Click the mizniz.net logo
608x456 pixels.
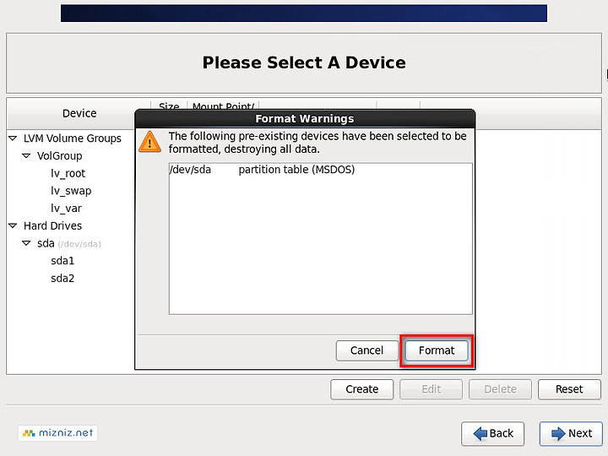57,432
